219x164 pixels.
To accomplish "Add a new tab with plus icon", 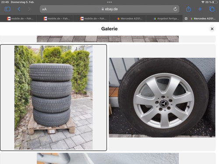I will [x=200, y=9].
